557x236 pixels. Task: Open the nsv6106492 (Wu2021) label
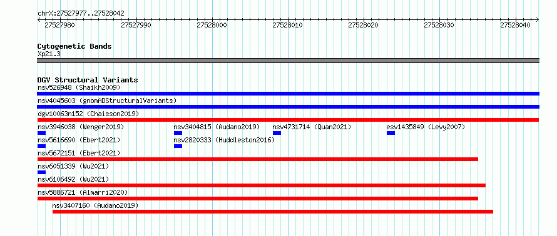(x=73, y=179)
